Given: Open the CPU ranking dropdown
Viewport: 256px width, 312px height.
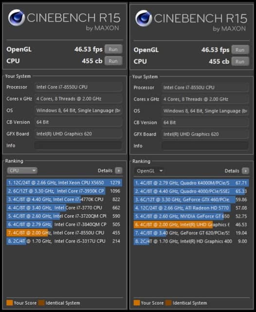Looking at the screenshot, I should tap(22, 171).
